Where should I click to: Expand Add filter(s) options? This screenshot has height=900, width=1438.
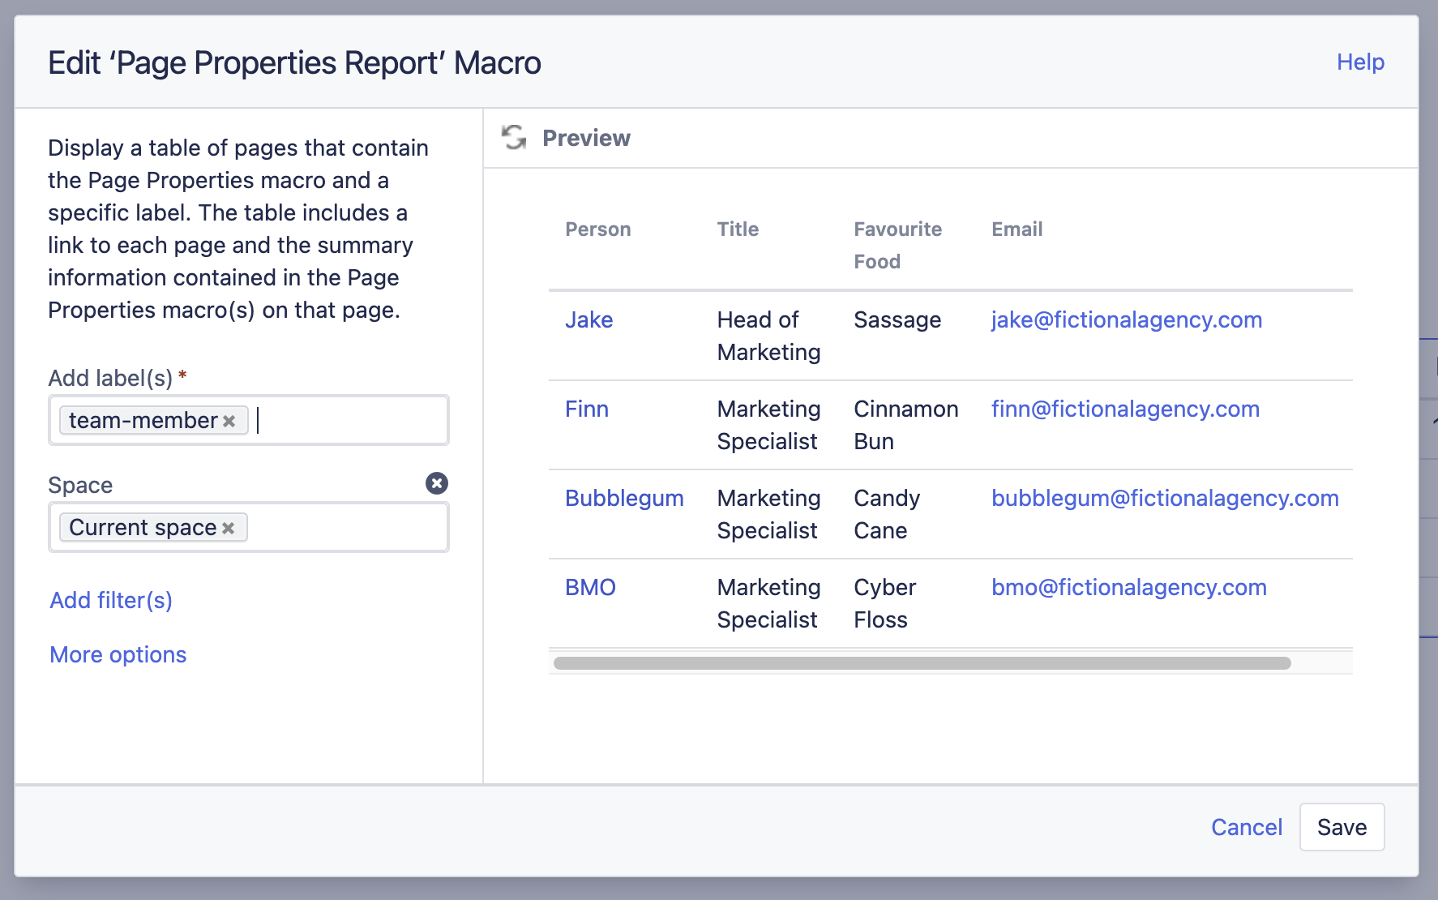[111, 600]
